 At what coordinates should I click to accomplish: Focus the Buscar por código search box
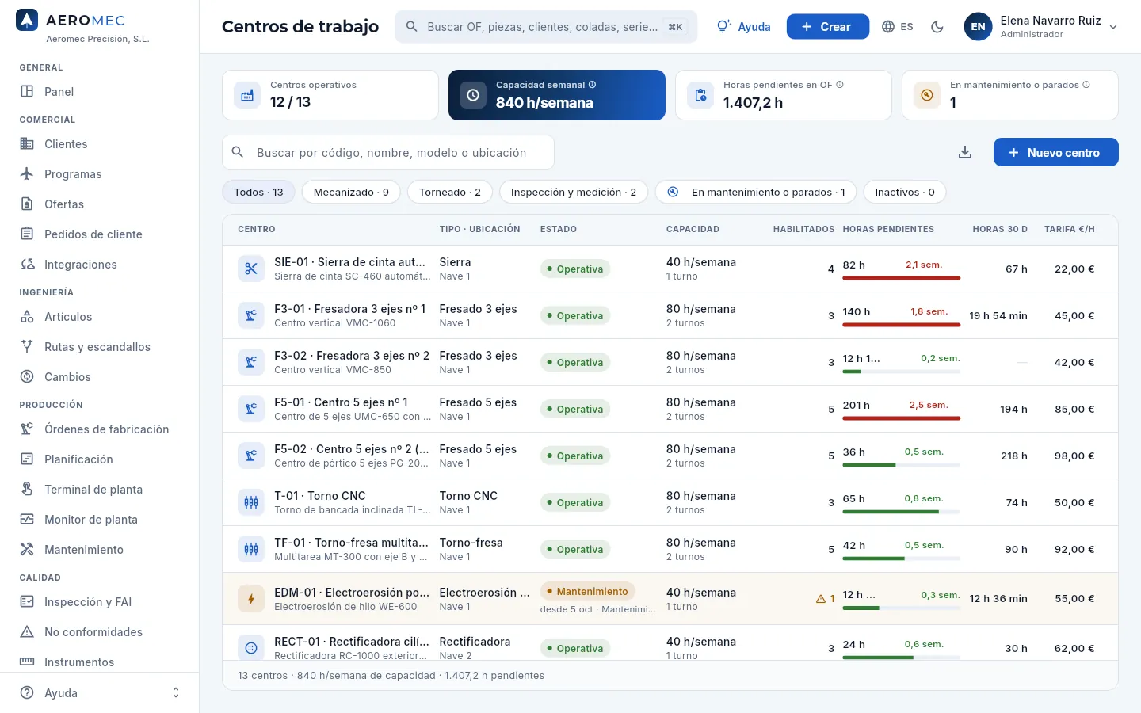point(388,152)
